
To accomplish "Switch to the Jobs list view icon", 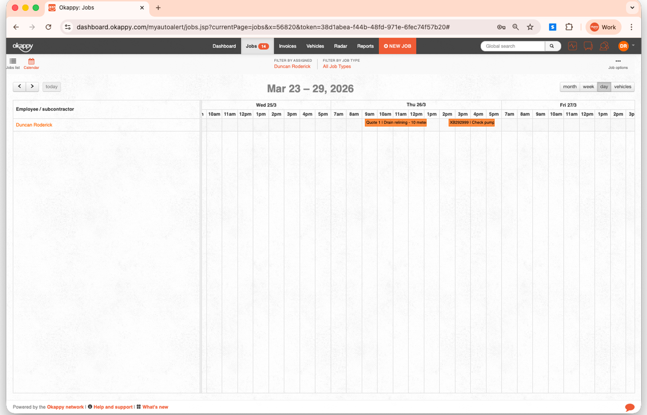I will (13, 63).
